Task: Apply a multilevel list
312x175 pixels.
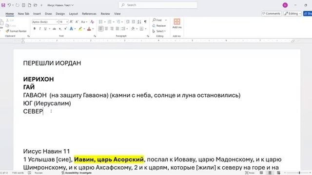Action: [x=118, y=22]
